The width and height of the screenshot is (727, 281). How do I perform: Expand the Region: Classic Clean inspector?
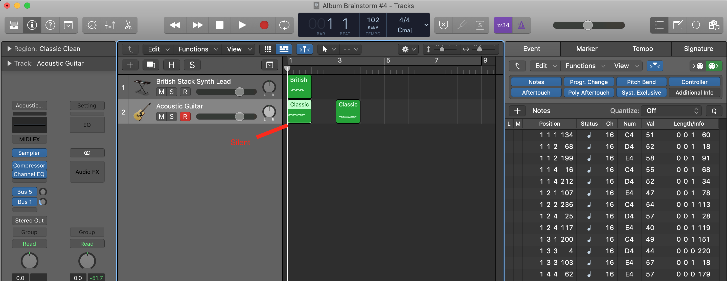tap(9, 49)
